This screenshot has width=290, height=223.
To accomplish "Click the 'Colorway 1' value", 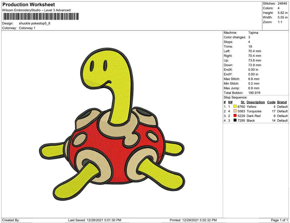I will tap(27, 28).
